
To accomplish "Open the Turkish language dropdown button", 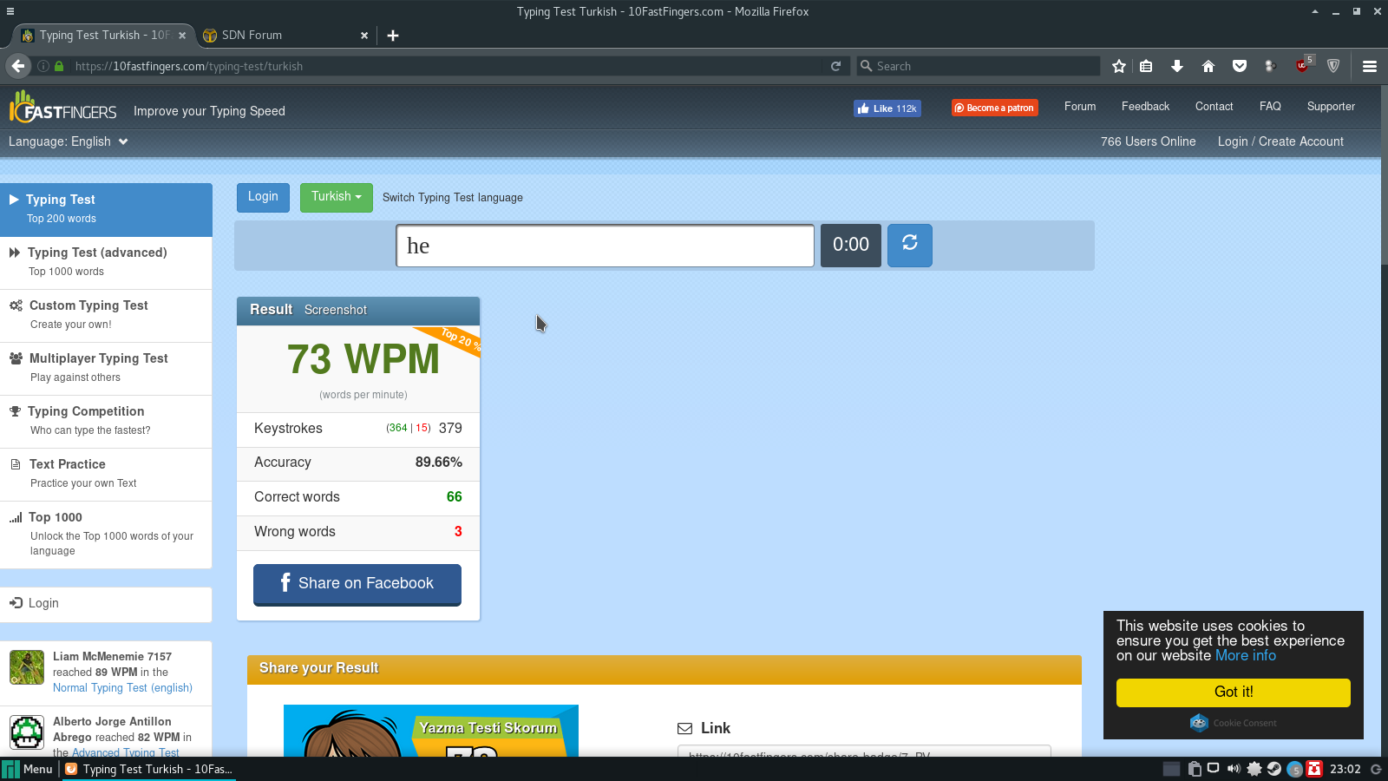I will [336, 197].
